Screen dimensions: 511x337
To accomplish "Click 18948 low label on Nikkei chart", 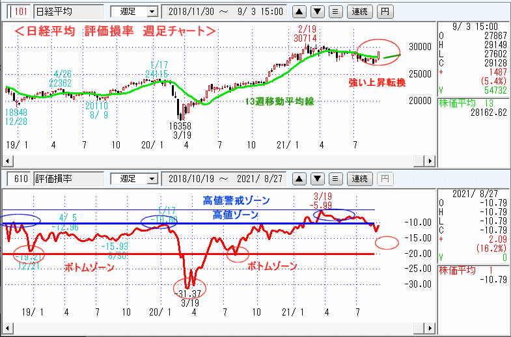I will click(16, 113).
